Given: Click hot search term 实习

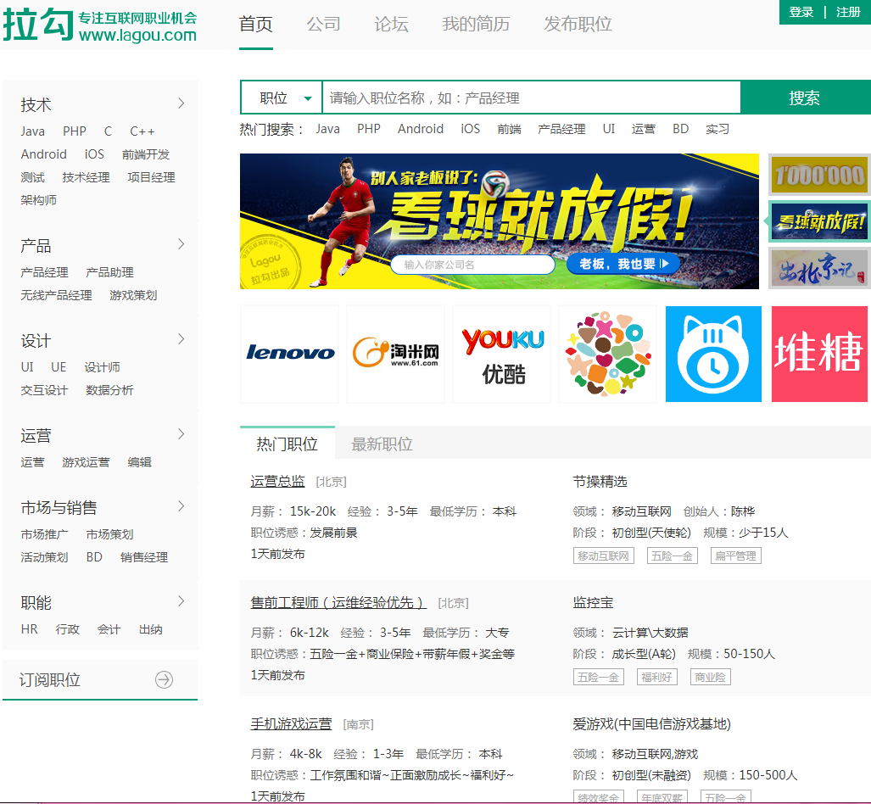Looking at the screenshot, I should pyautogui.click(x=717, y=129).
